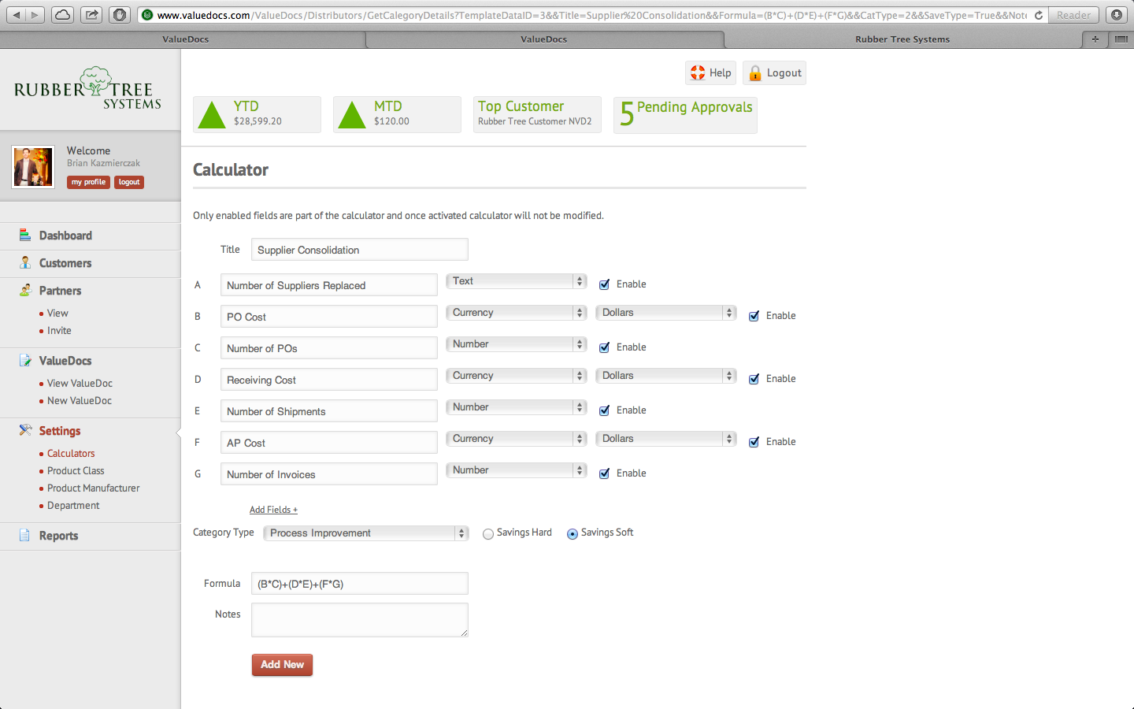Click the Formula input field

pyautogui.click(x=359, y=584)
